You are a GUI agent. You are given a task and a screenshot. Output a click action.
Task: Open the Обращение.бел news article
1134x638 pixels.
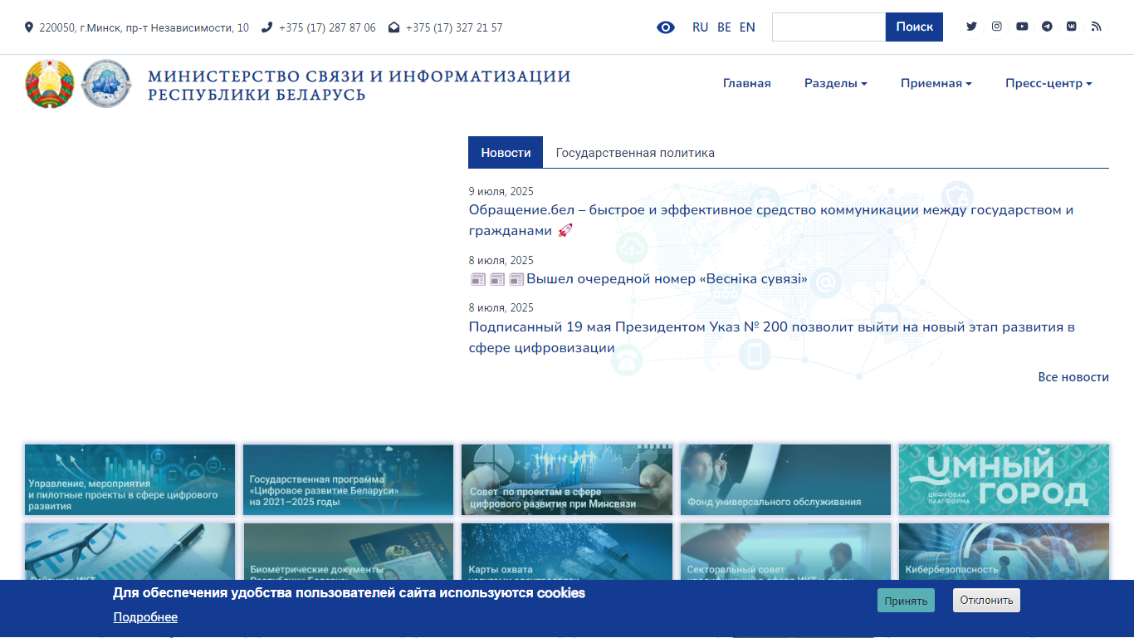pos(771,220)
